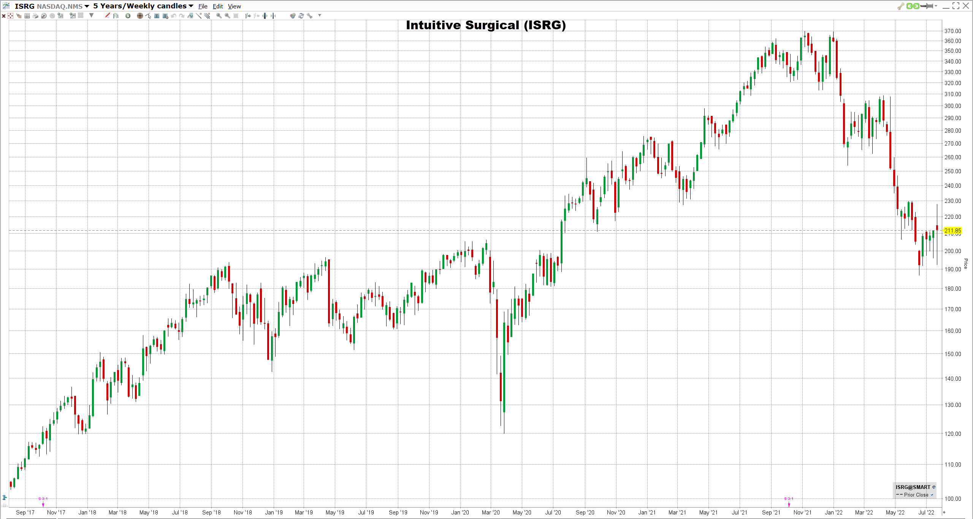
Task: Click the redo arrow icon
Action: coord(182,16)
